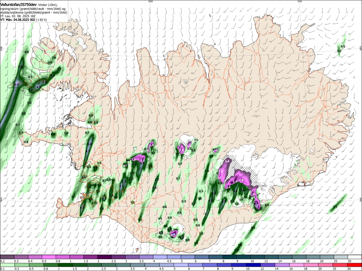
Task: Click the 0.5 swatch on the purple snow scale
Action: pyautogui.click(x=49, y=257)
